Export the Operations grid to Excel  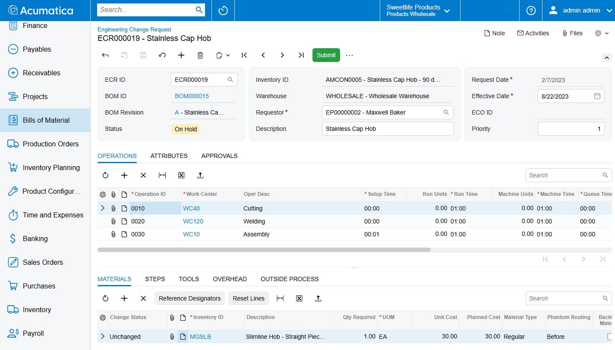pos(181,175)
